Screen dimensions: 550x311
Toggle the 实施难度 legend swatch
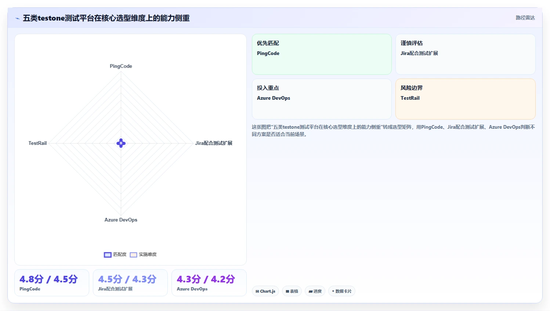point(133,255)
